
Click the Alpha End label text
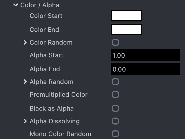tap(45, 69)
